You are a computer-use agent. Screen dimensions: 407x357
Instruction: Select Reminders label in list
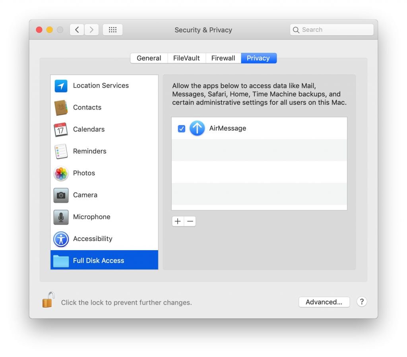pyautogui.click(x=89, y=151)
